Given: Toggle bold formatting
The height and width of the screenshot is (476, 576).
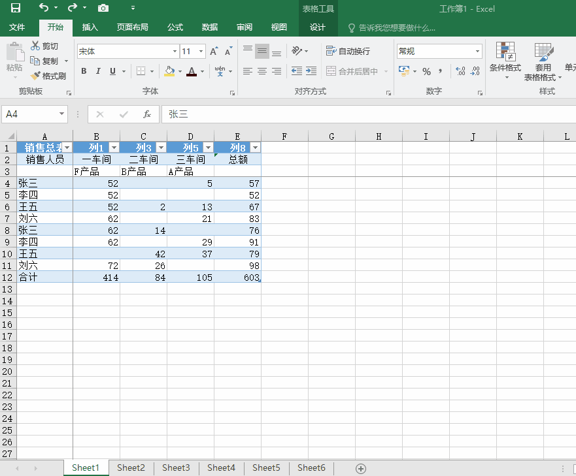Looking at the screenshot, I should (84, 71).
